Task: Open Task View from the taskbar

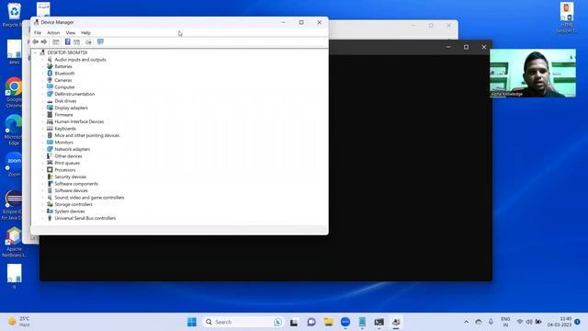Action: 294,322
